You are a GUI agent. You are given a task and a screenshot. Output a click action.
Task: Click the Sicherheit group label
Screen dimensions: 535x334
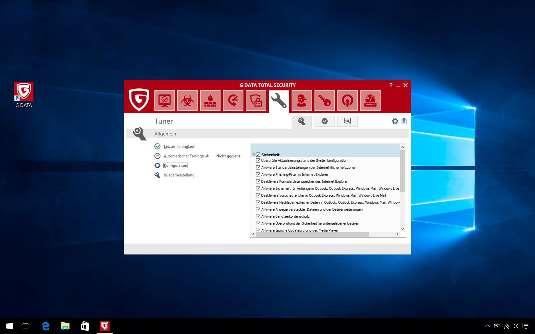click(270, 155)
